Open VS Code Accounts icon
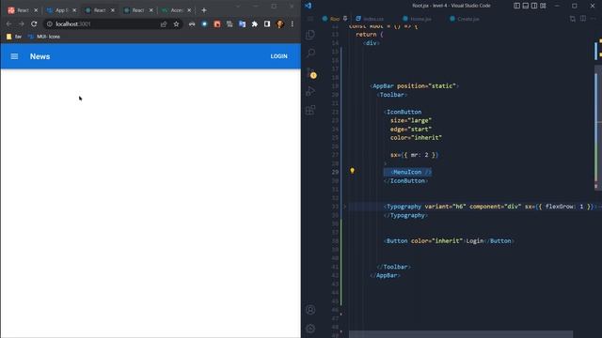Image resolution: width=602 pixels, height=338 pixels. [x=310, y=310]
